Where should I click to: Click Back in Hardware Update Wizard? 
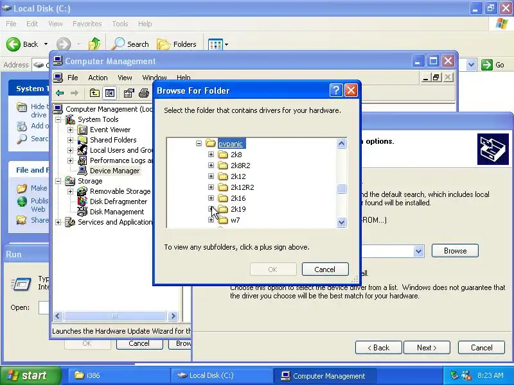378,348
